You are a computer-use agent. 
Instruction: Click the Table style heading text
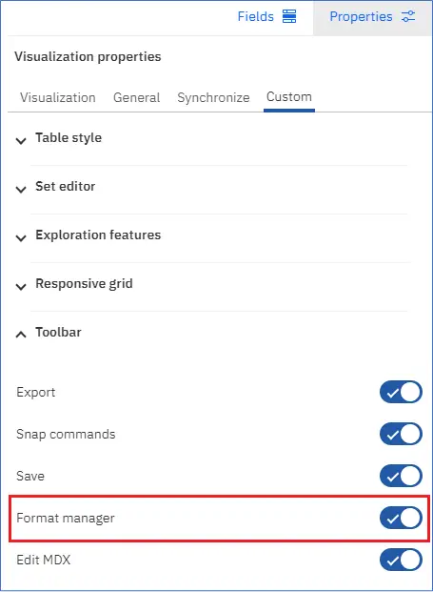click(69, 138)
